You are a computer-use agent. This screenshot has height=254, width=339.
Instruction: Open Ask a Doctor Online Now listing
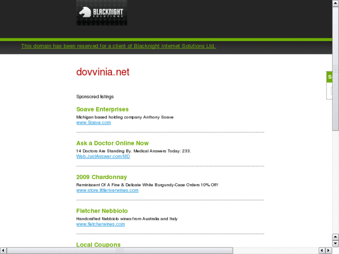(112, 143)
